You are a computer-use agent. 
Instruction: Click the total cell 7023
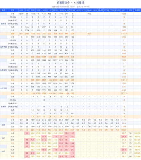pyautogui.click(x=124, y=60)
